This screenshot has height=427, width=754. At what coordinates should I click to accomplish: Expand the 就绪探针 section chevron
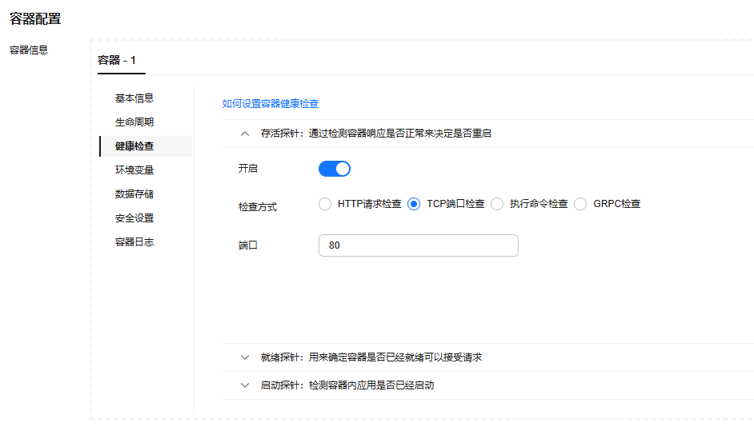click(x=245, y=357)
